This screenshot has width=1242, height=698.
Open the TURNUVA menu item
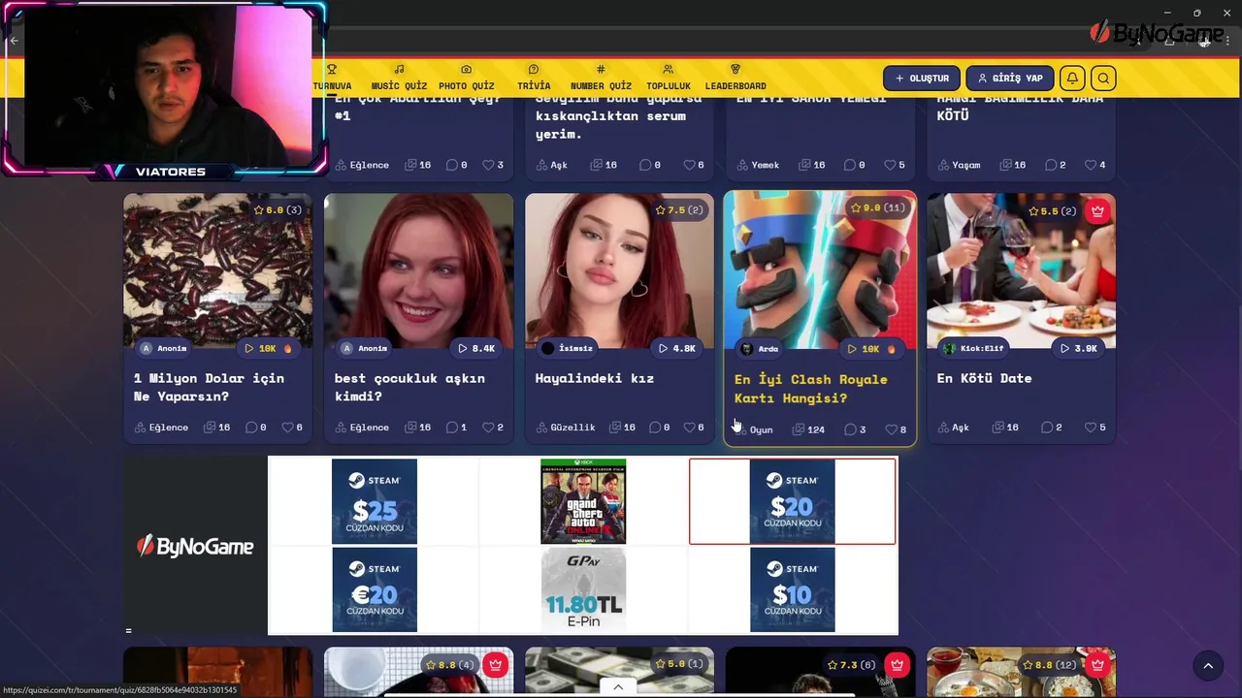[x=332, y=78]
